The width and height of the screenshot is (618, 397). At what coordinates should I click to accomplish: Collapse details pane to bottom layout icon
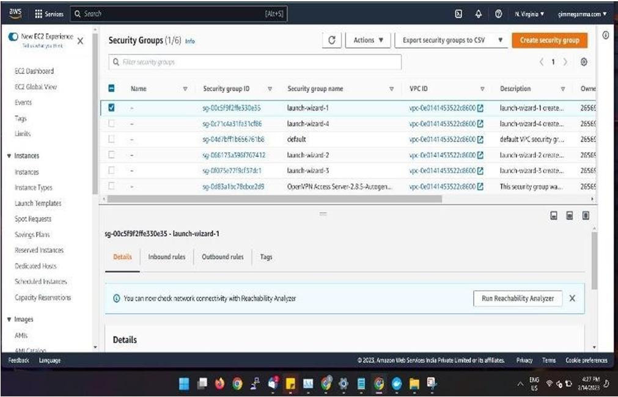554,216
